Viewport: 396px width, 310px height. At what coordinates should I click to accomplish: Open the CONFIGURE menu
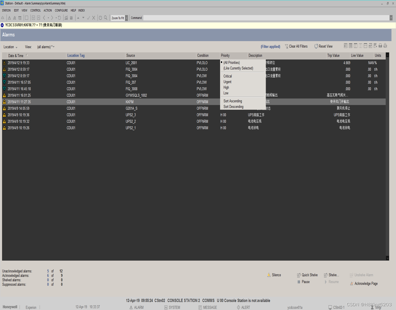61,10
